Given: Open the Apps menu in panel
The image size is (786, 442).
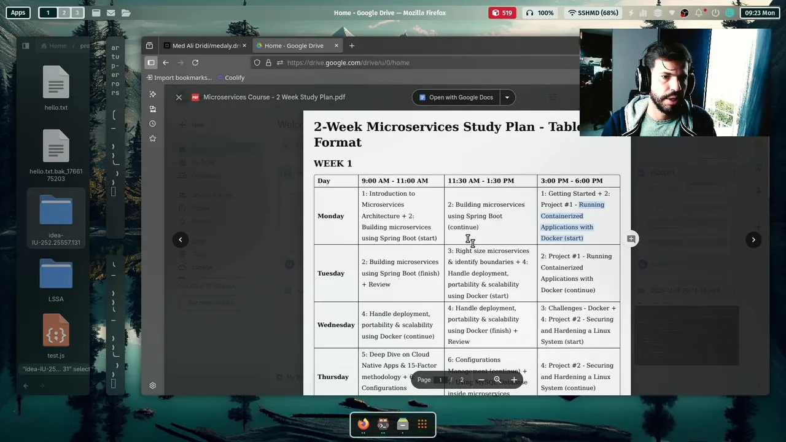Looking at the screenshot, I should click(18, 12).
